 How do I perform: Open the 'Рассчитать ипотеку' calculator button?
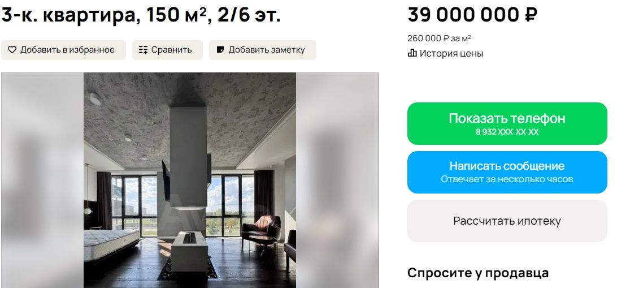507,221
